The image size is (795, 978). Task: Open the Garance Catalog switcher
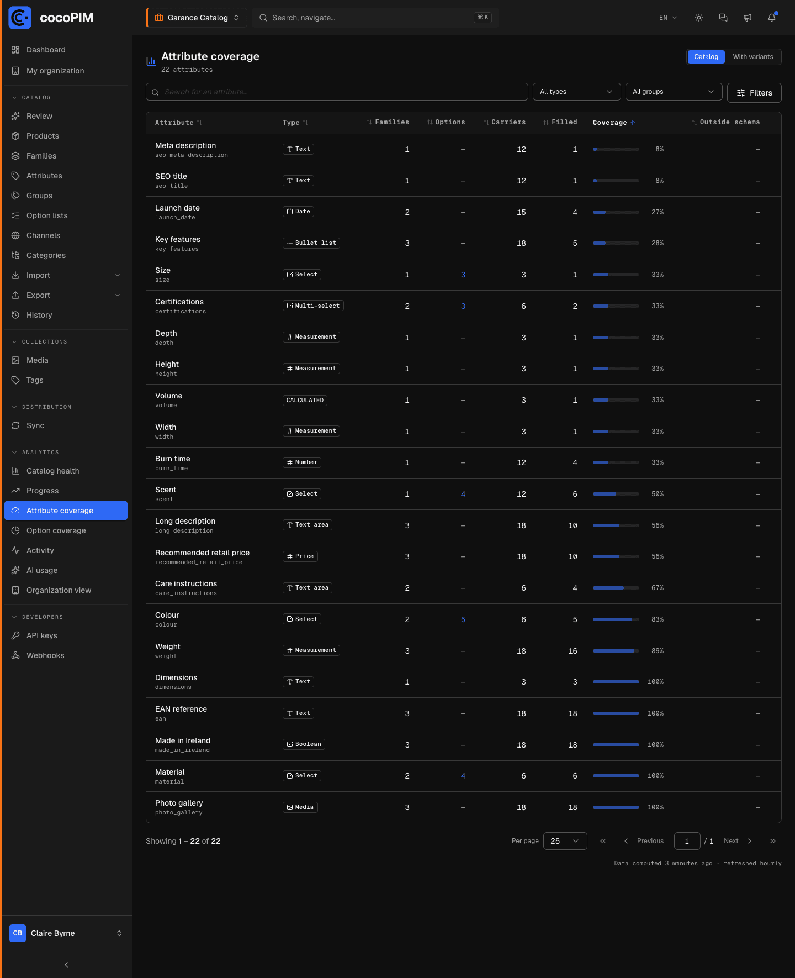[x=197, y=18]
